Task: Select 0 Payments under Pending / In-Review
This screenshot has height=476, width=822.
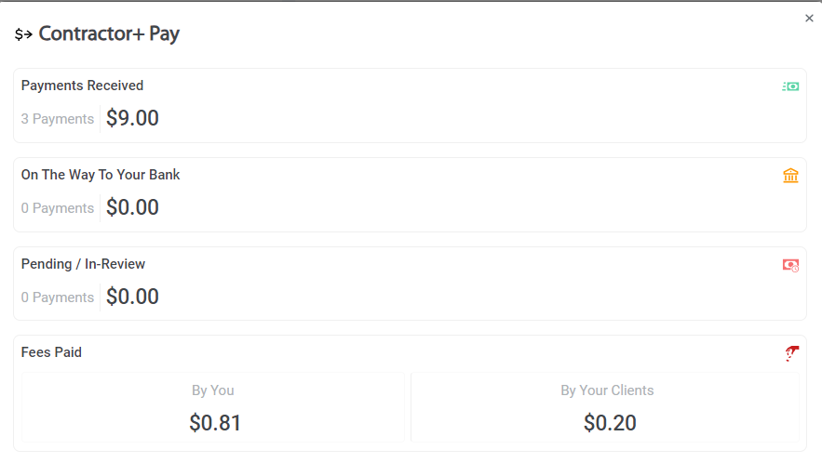Action: point(58,297)
